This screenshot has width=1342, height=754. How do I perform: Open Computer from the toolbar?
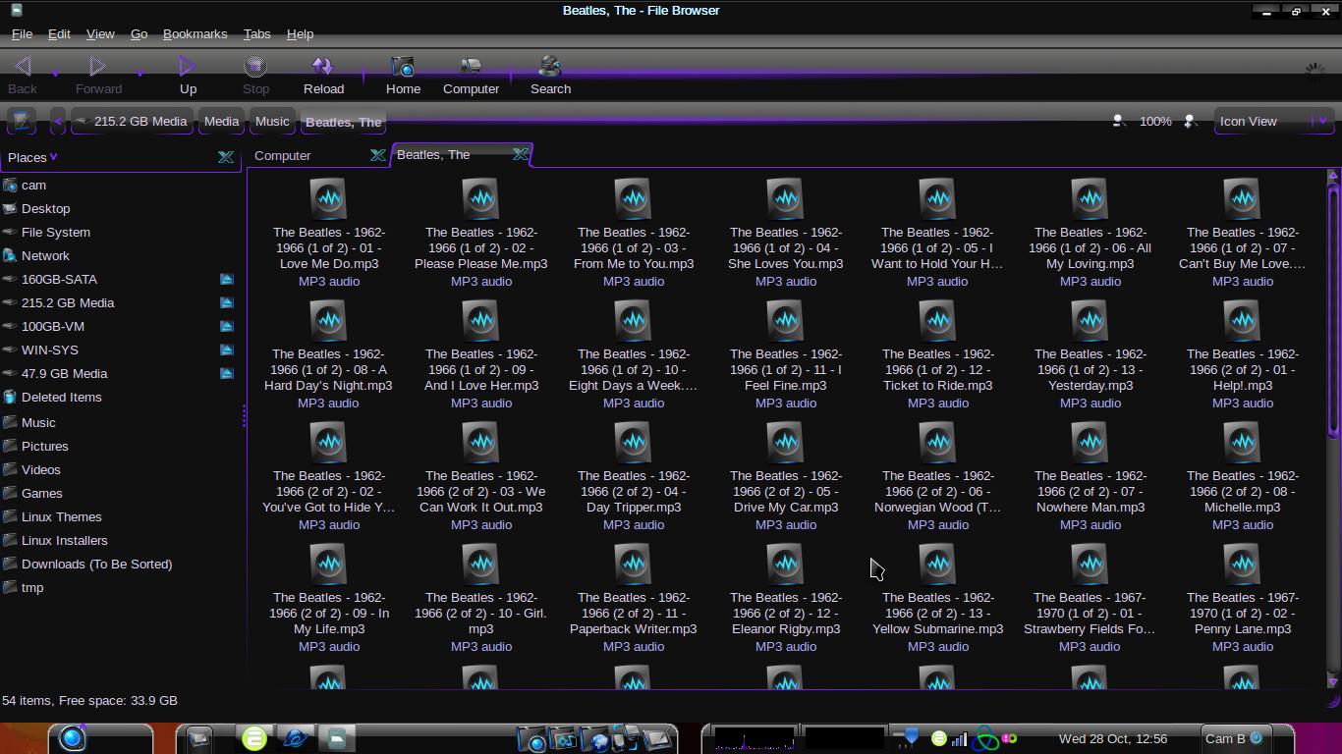(x=471, y=75)
